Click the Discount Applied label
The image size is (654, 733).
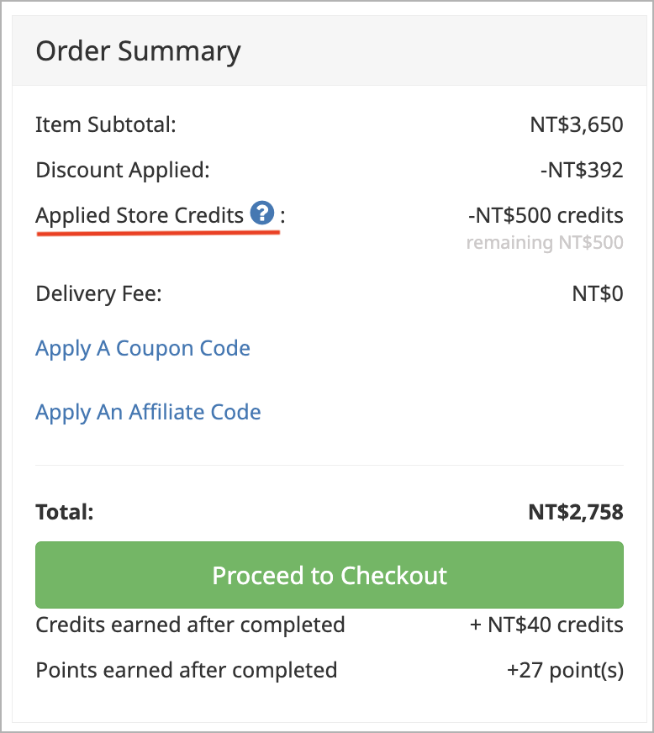tap(123, 170)
